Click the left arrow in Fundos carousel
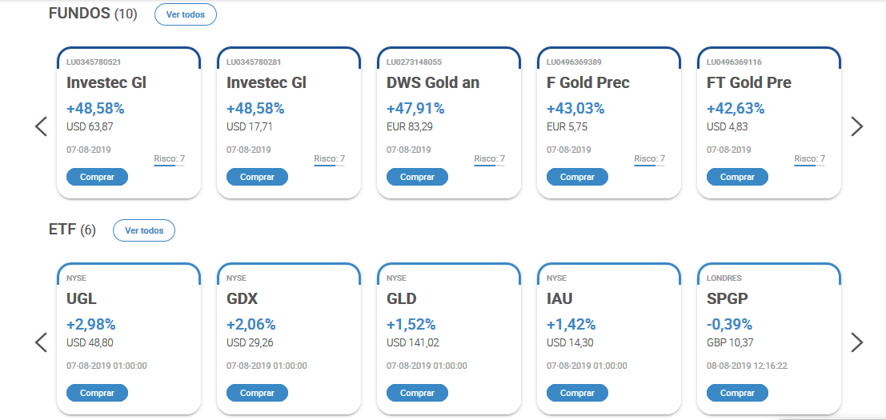This screenshot has height=420, width=886. pyautogui.click(x=42, y=126)
